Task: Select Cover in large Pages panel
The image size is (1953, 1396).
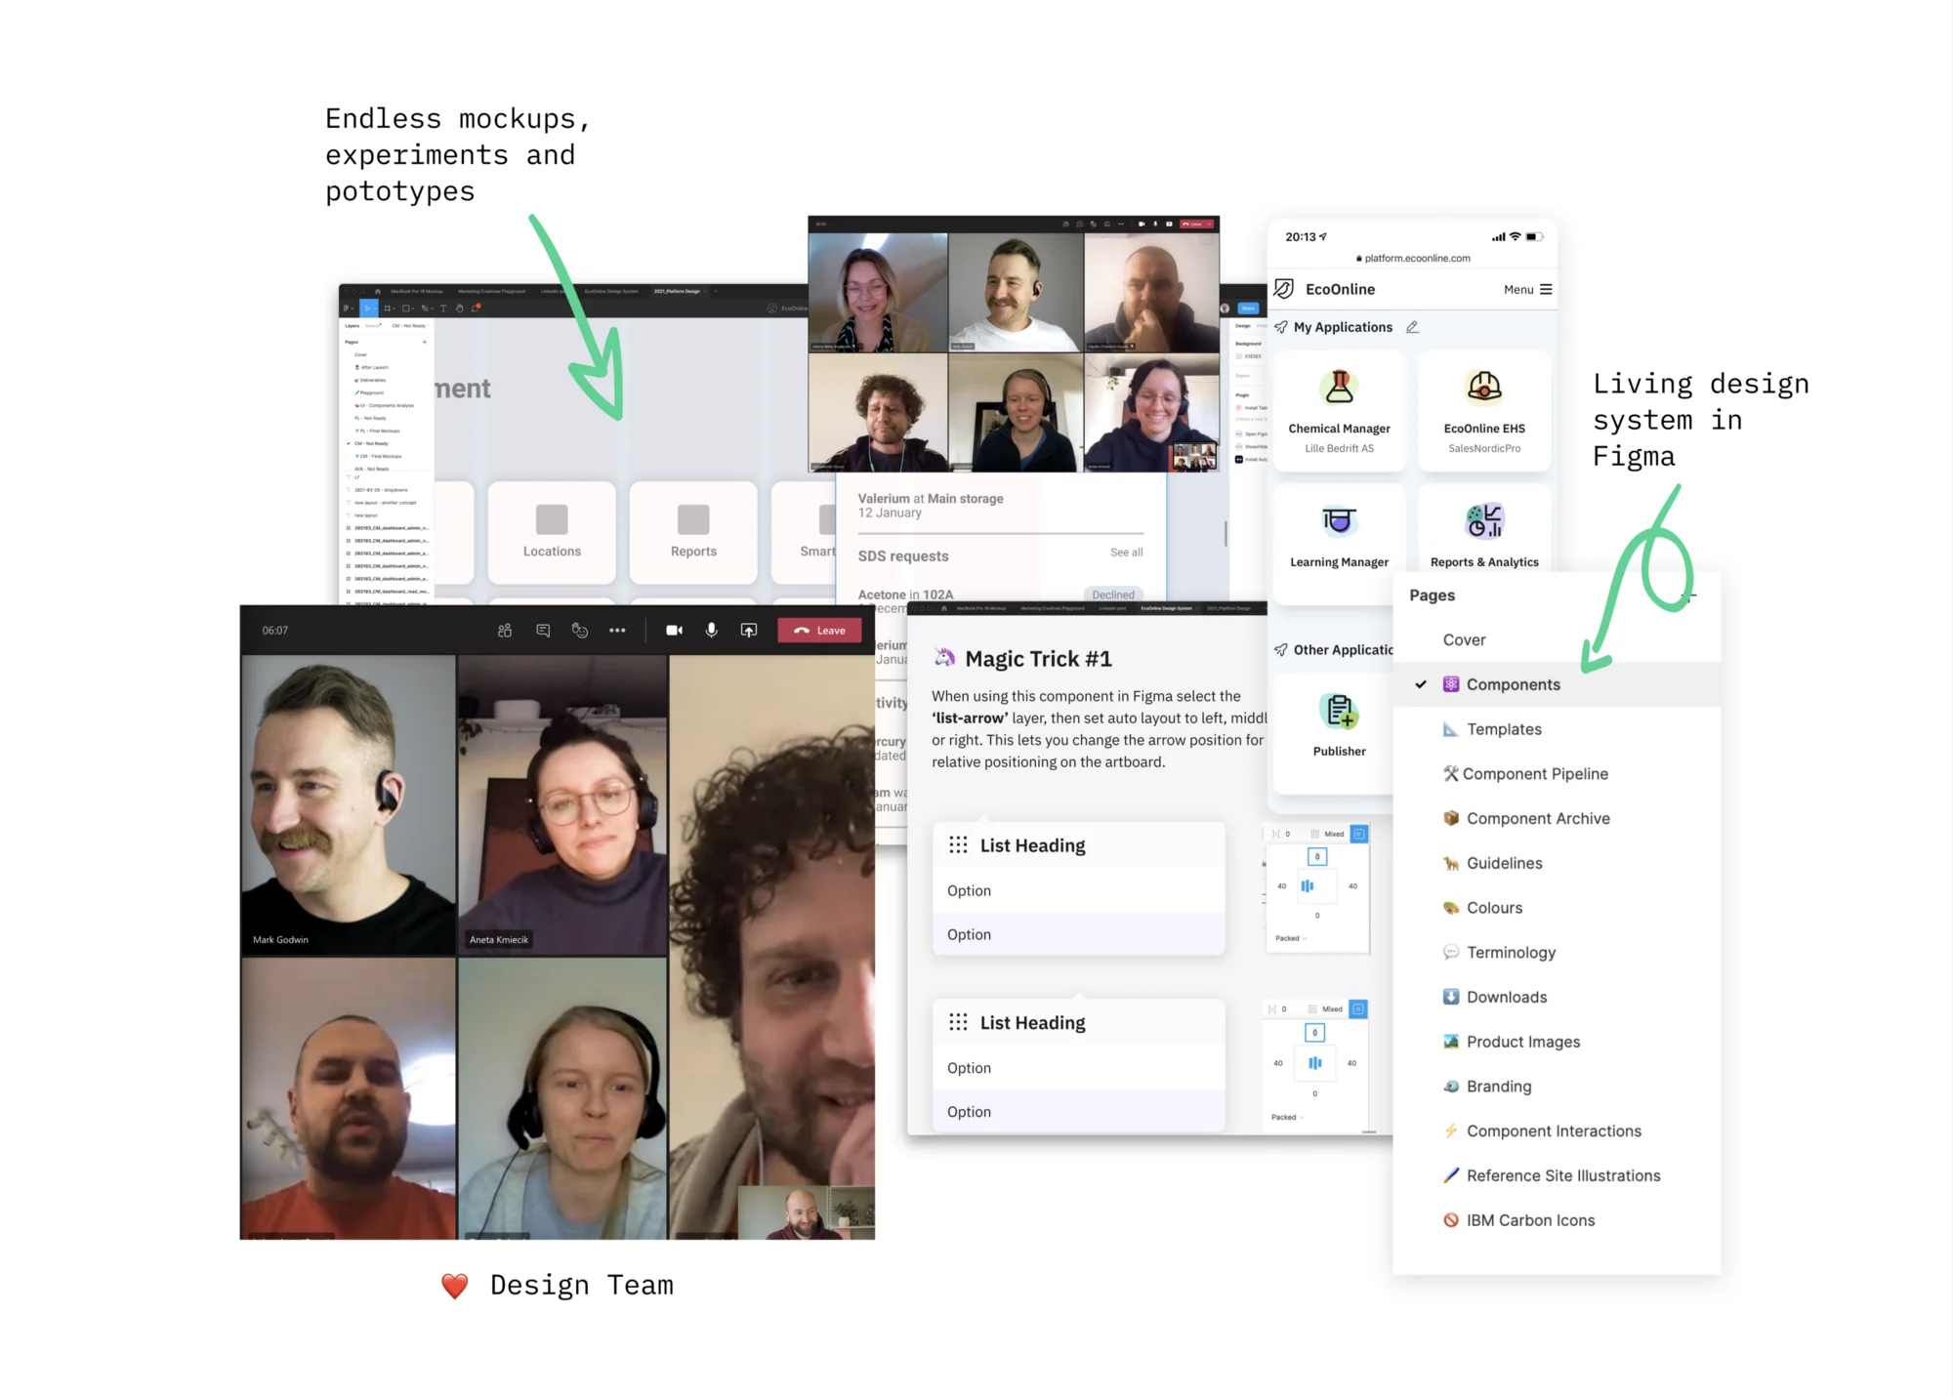Action: 1557,640
